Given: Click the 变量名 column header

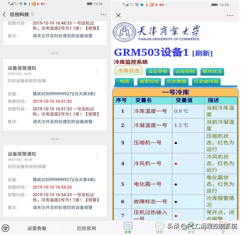Looking at the screenshot, I should (143, 100).
